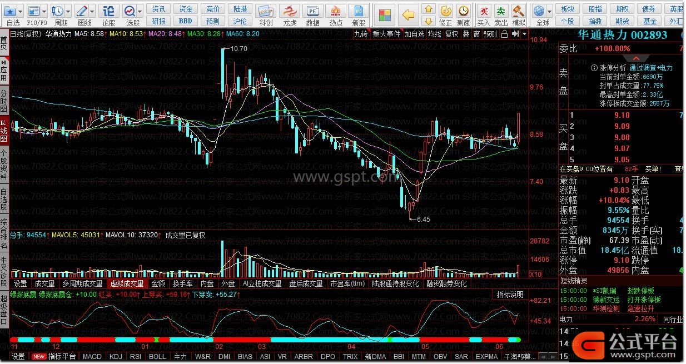Toggle 预测 forecast in chart header
This screenshot has width=686, height=364.
coord(490,34)
